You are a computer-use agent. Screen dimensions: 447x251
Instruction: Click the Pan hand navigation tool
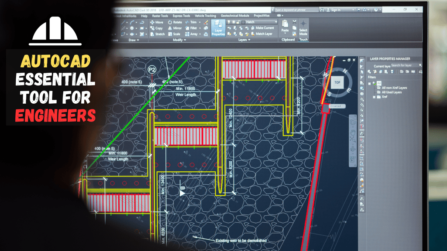353,132
